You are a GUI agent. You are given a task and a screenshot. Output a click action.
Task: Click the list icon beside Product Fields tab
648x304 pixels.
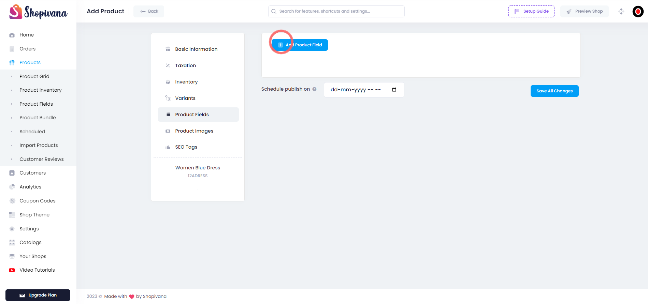pos(168,115)
